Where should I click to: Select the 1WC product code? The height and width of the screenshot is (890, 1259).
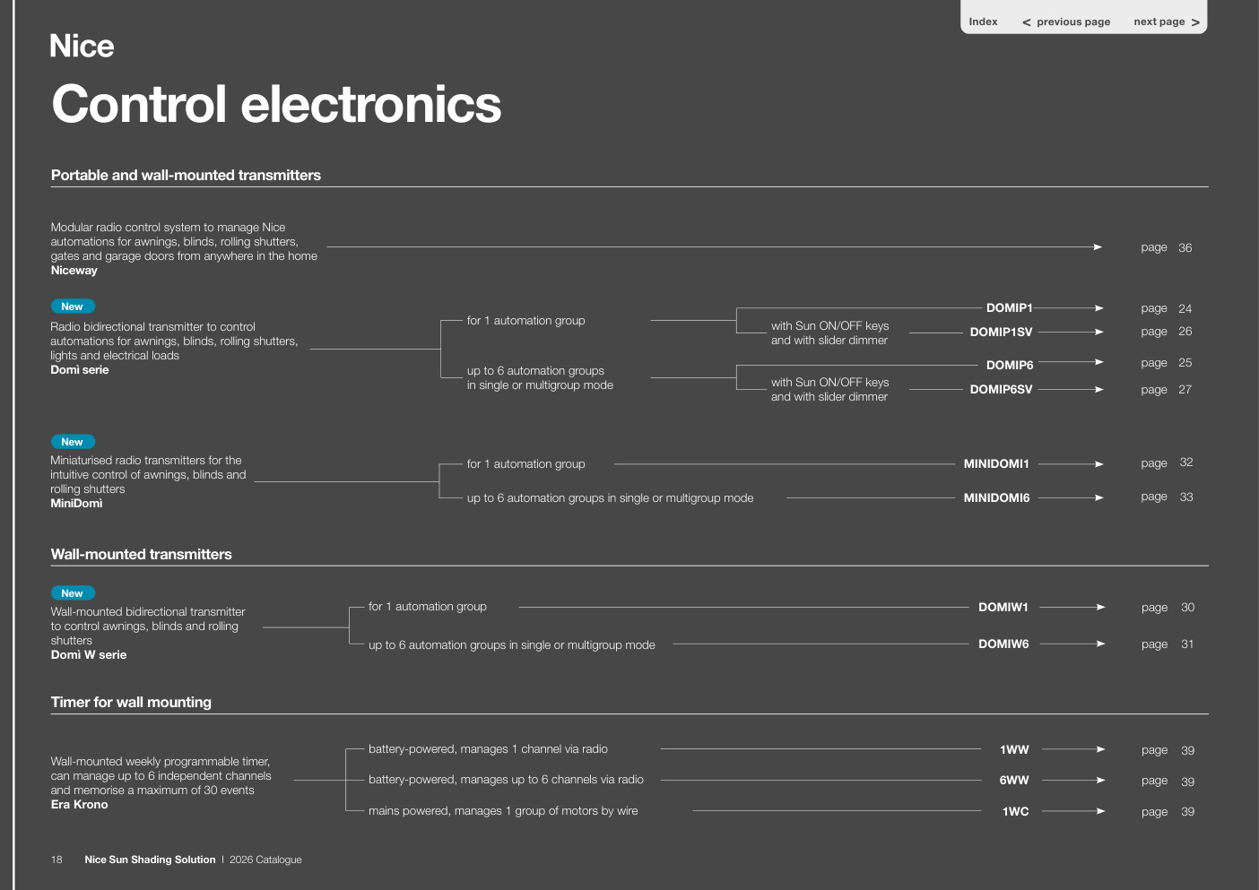(x=1015, y=811)
